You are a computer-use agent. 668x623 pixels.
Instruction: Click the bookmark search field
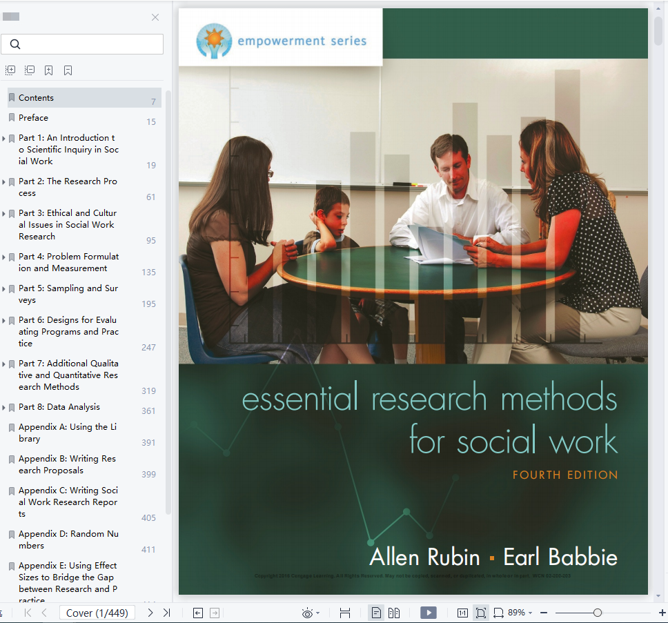pyautogui.click(x=82, y=44)
